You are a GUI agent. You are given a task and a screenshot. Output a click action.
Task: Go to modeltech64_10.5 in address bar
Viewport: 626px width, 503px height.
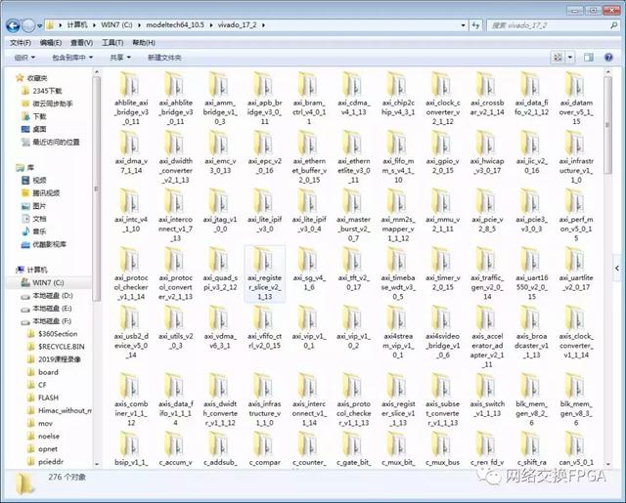click(175, 25)
